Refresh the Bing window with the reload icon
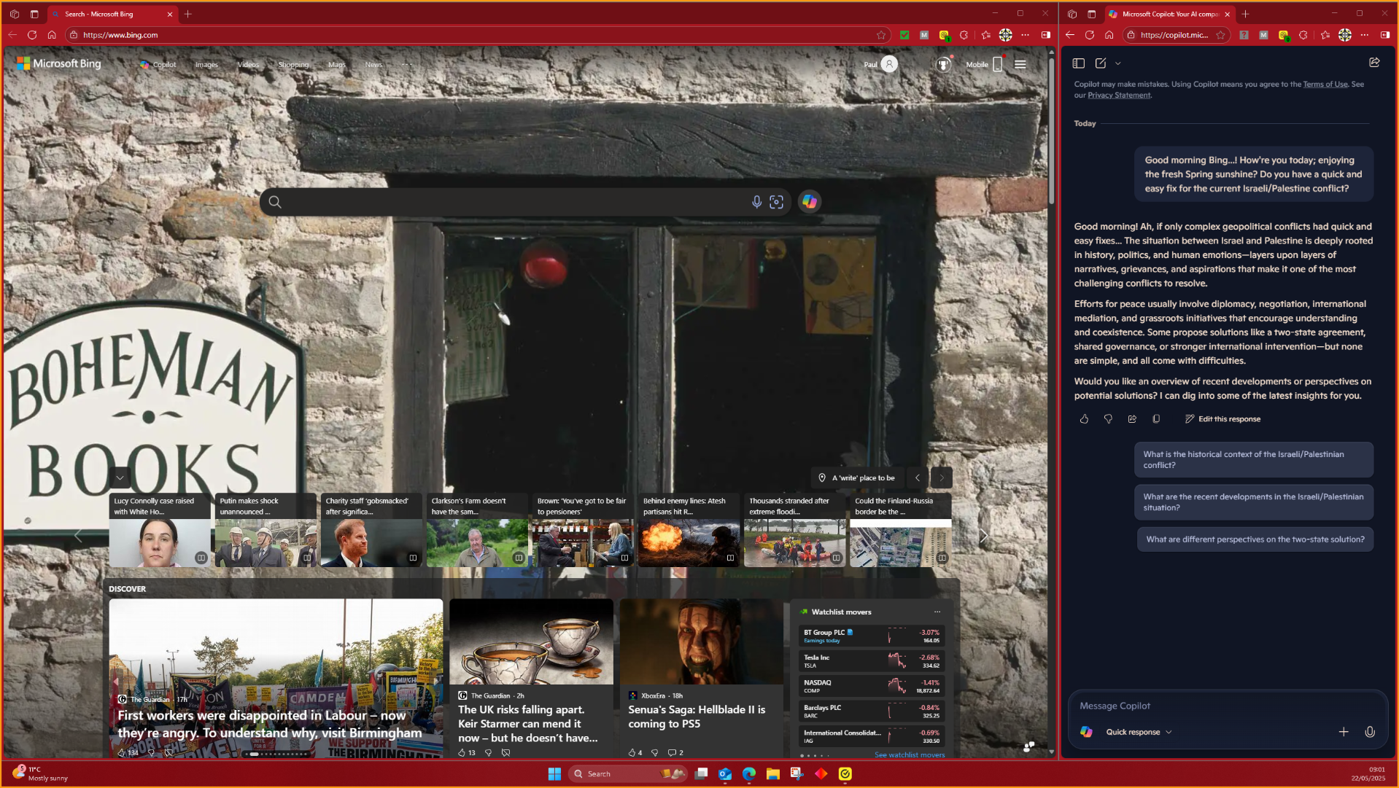 tap(32, 35)
